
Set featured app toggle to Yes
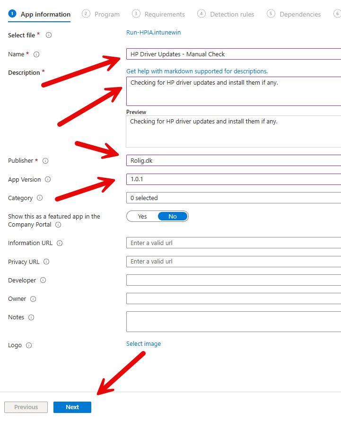coord(142,216)
